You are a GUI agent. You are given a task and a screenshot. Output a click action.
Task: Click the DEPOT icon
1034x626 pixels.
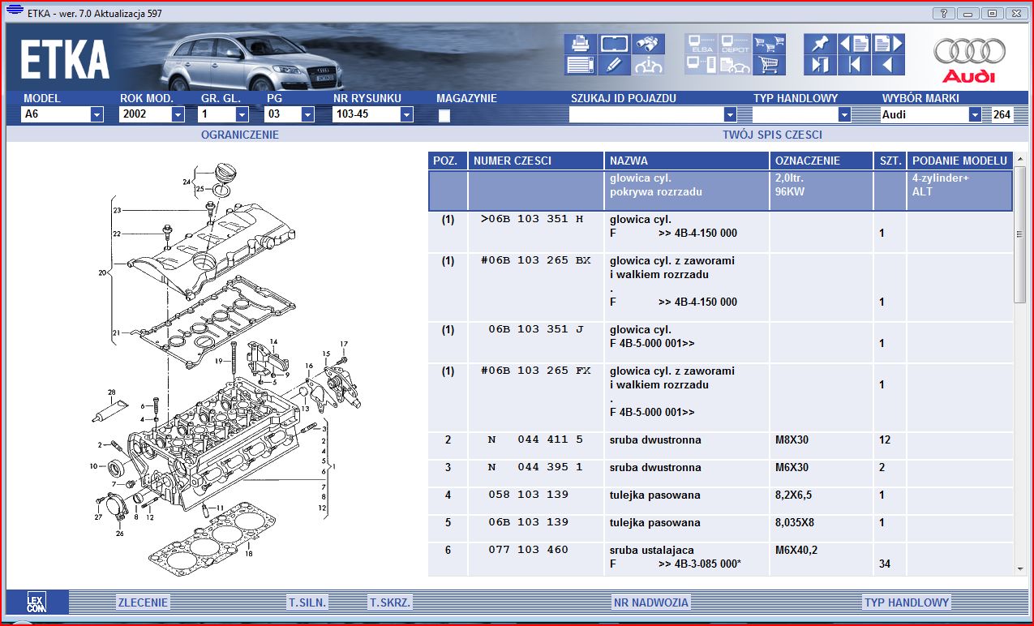[736, 44]
